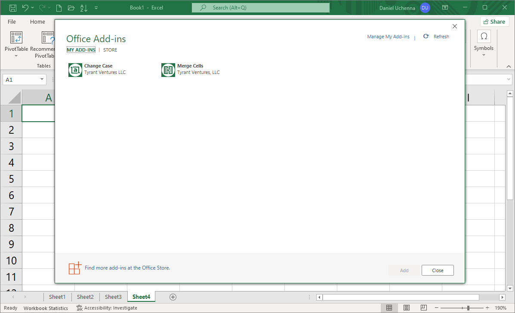The image size is (515, 313).
Task: Switch to the STORE tab
Action: click(110, 50)
